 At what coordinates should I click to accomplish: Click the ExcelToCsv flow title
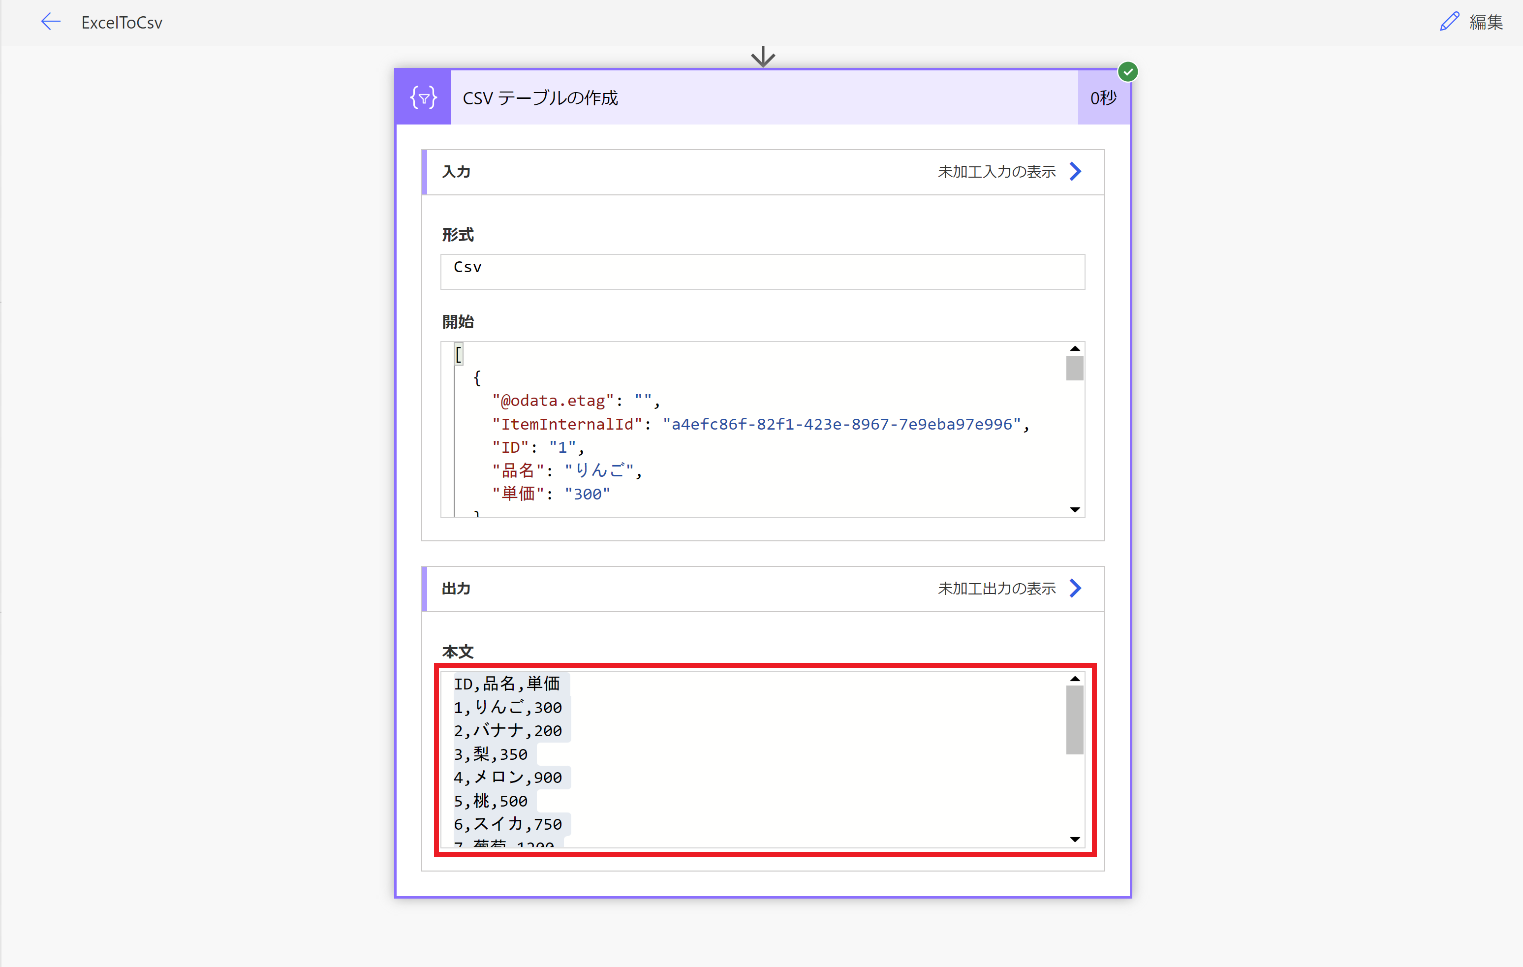point(122,23)
